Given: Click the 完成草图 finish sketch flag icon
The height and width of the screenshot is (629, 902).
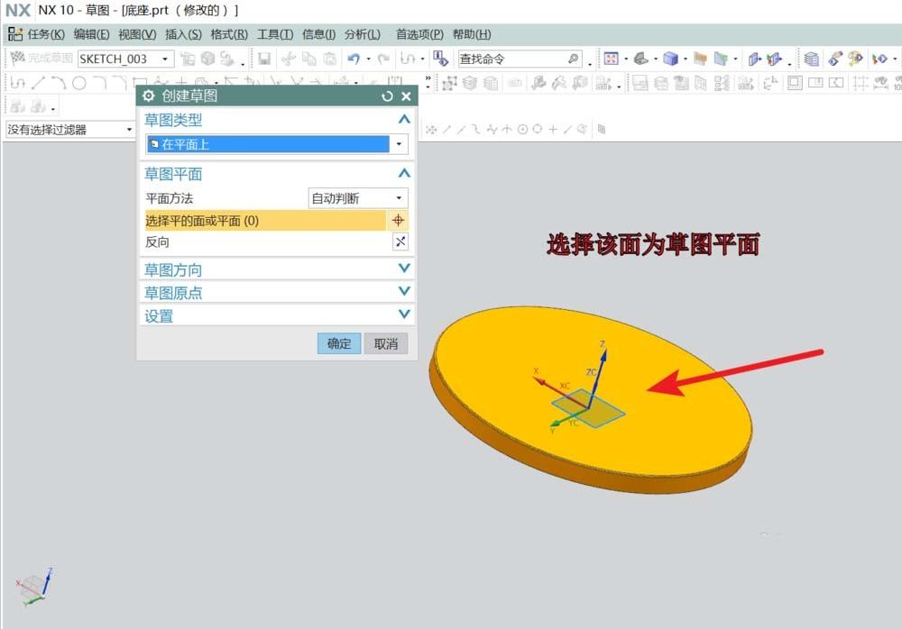Looking at the screenshot, I should [x=18, y=58].
